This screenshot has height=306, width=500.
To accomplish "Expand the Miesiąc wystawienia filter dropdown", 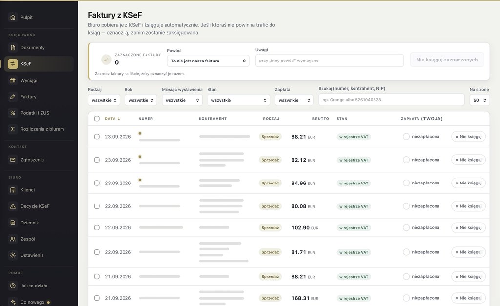I will [x=182, y=100].
